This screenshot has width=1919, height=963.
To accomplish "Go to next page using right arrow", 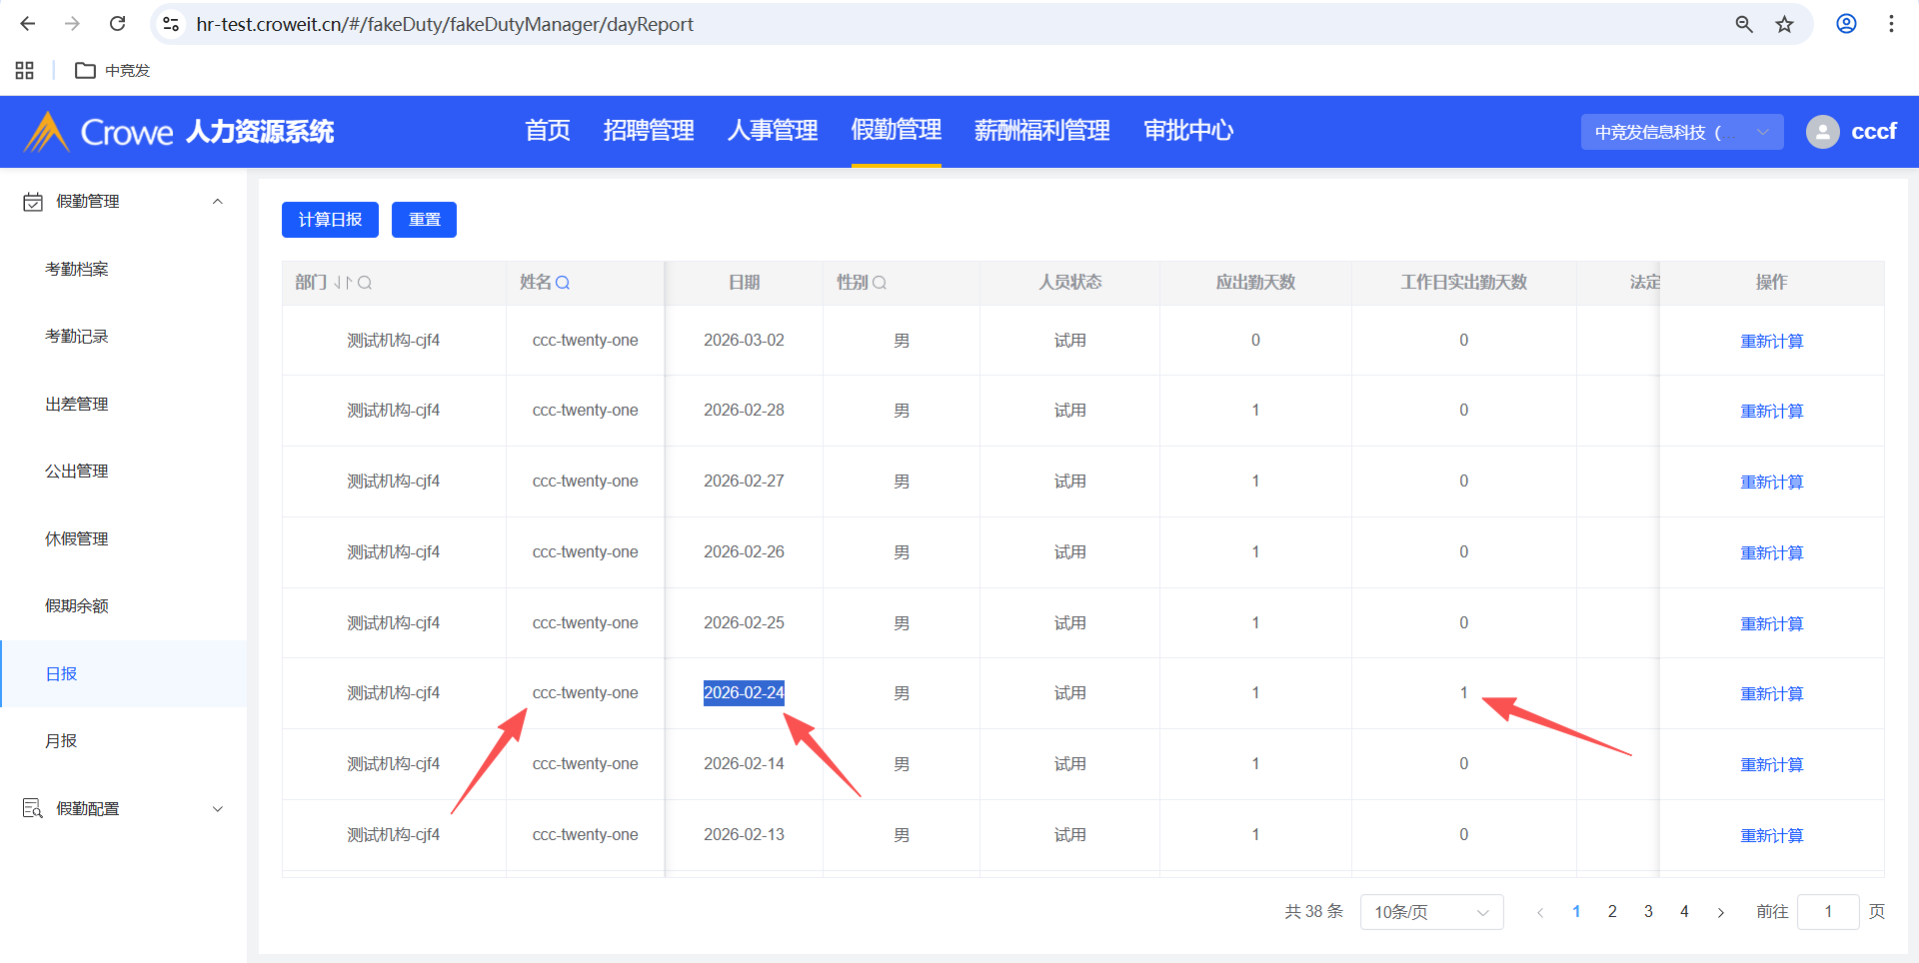I will (1720, 912).
